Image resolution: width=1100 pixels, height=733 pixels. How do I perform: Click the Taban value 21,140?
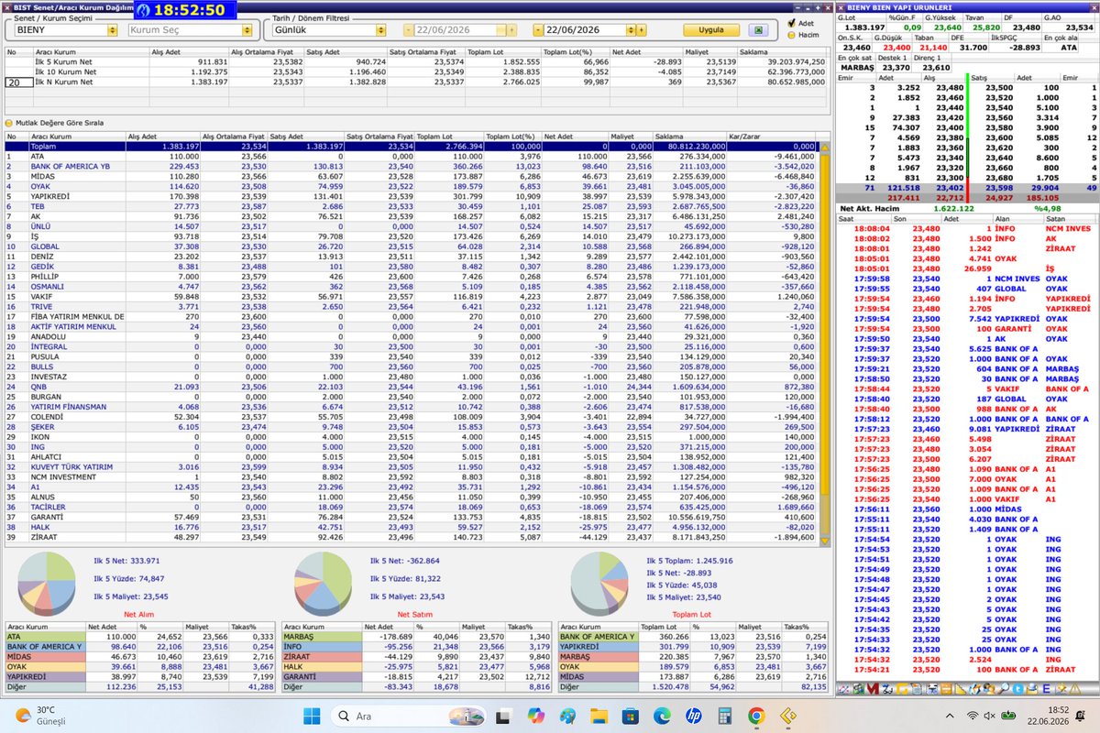click(x=934, y=48)
